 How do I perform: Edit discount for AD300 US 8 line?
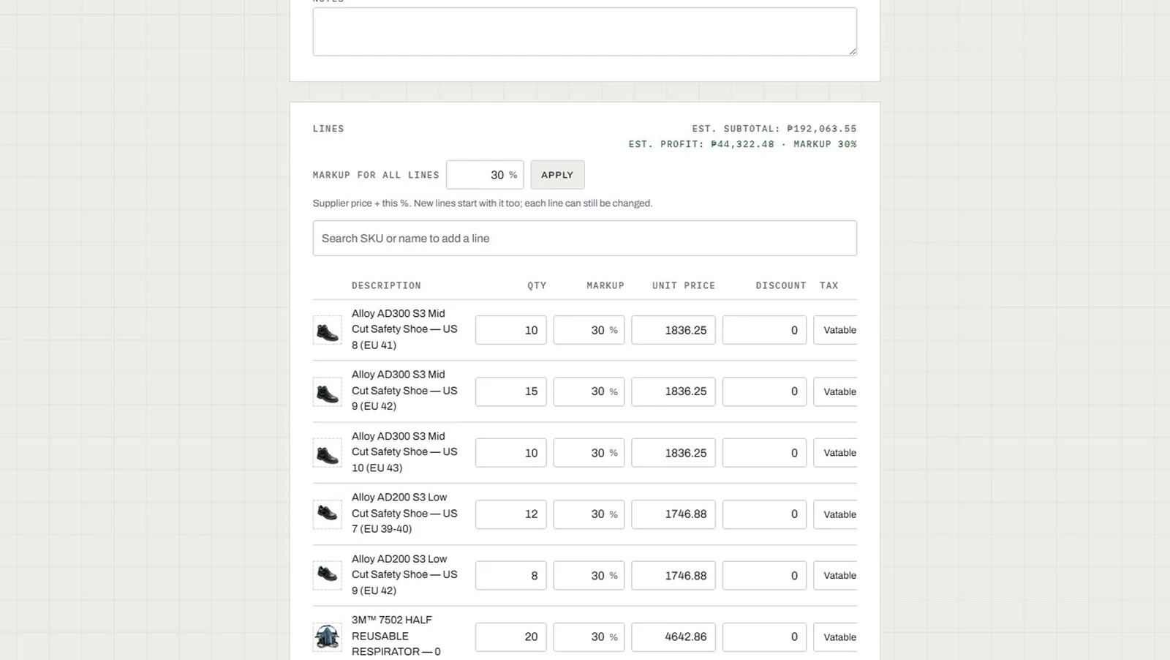(x=764, y=330)
